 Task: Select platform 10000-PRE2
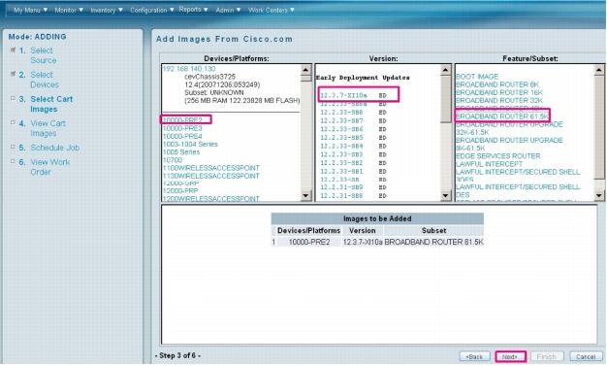[x=182, y=120]
